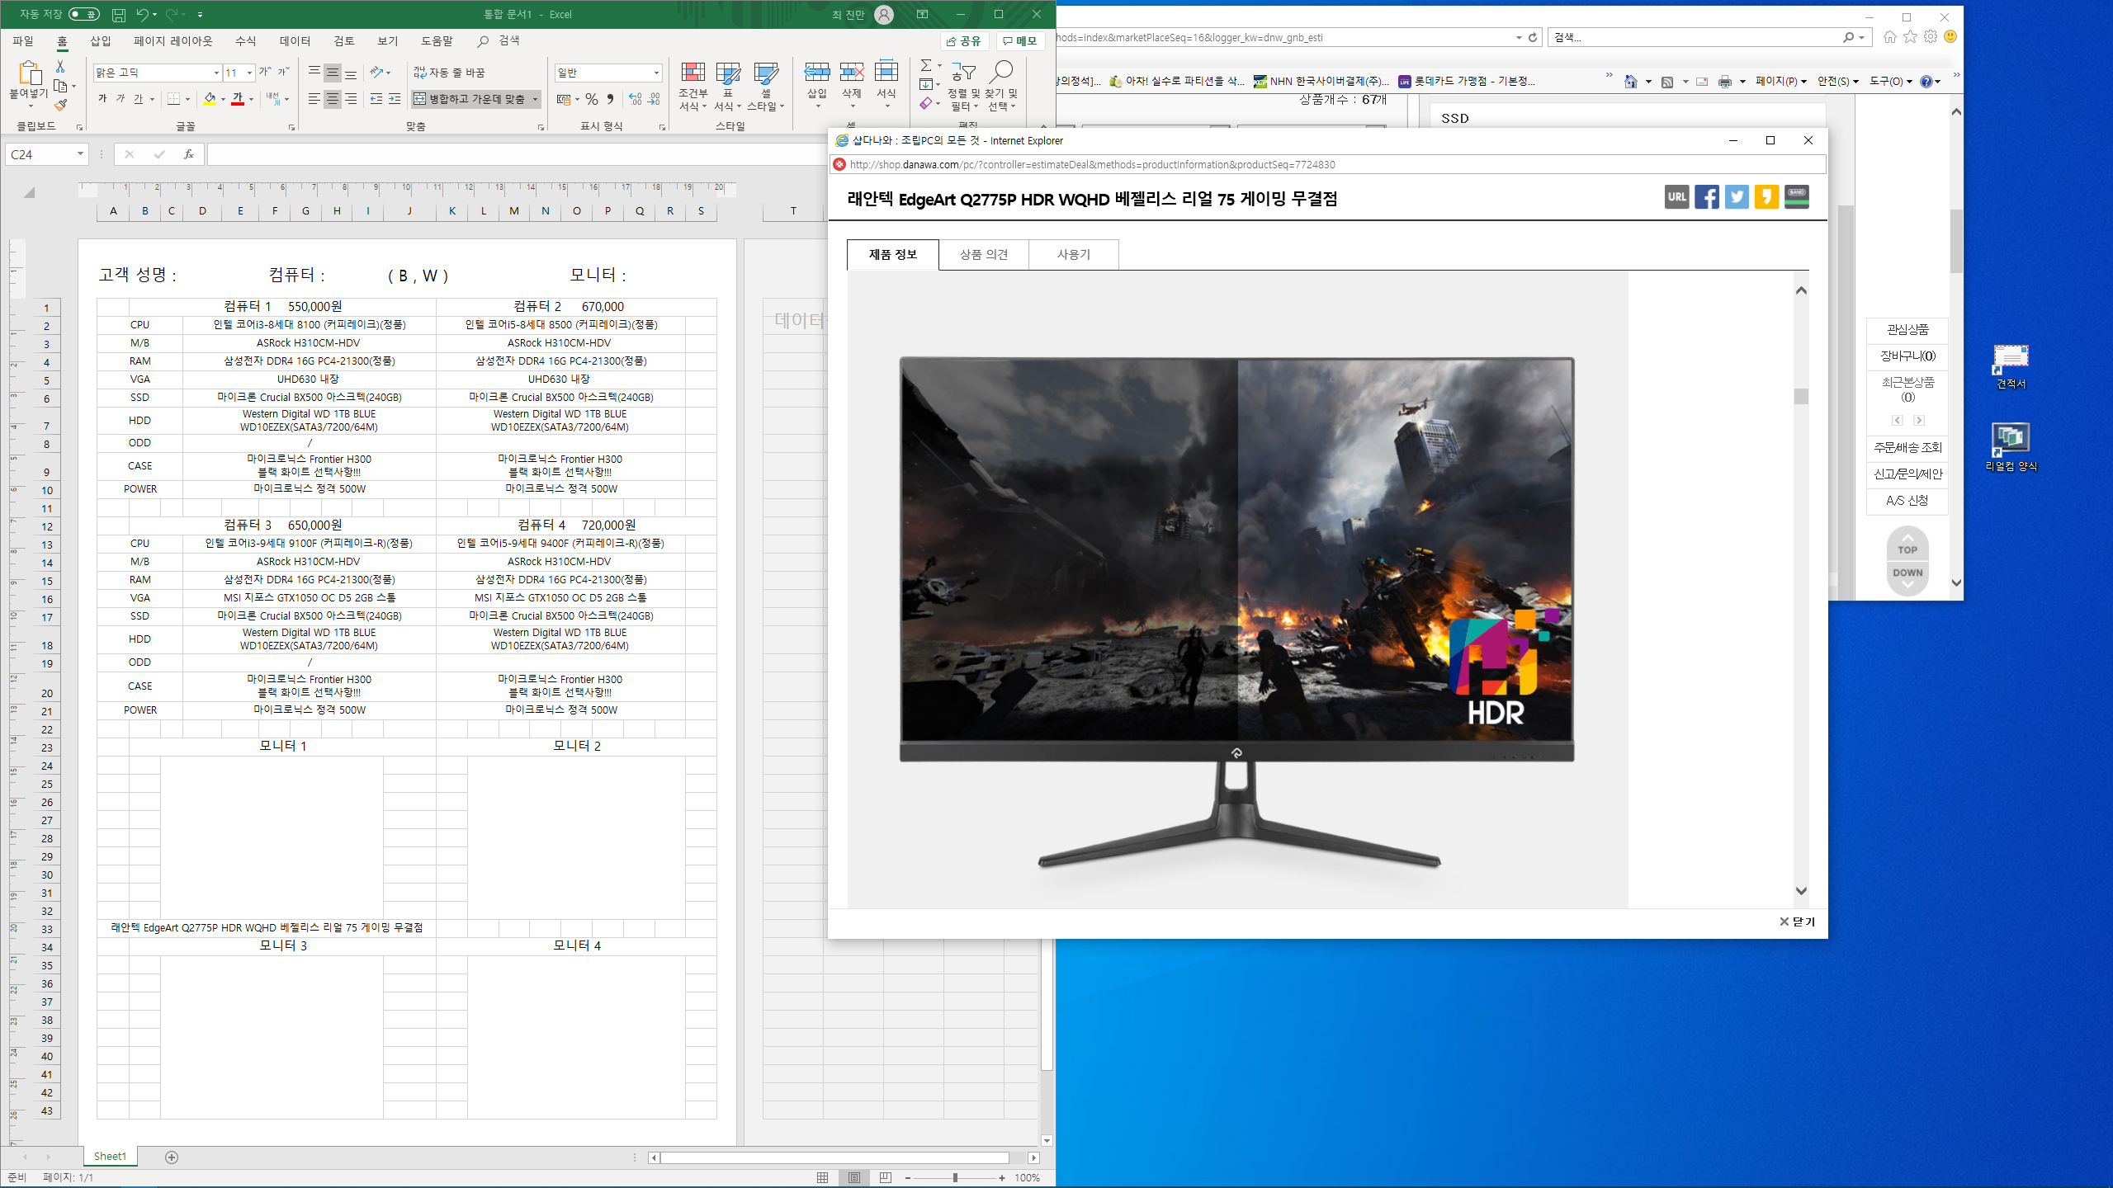Open Cell Styles (셀 스타일)
The height and width of the screenshot is (1188, 2113).
pos(765,86)
